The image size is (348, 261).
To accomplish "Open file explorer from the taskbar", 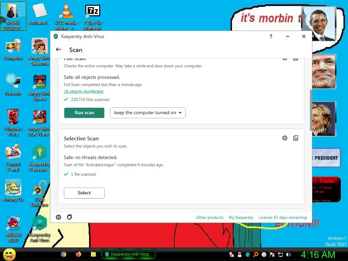I will (x=93, y=254).
